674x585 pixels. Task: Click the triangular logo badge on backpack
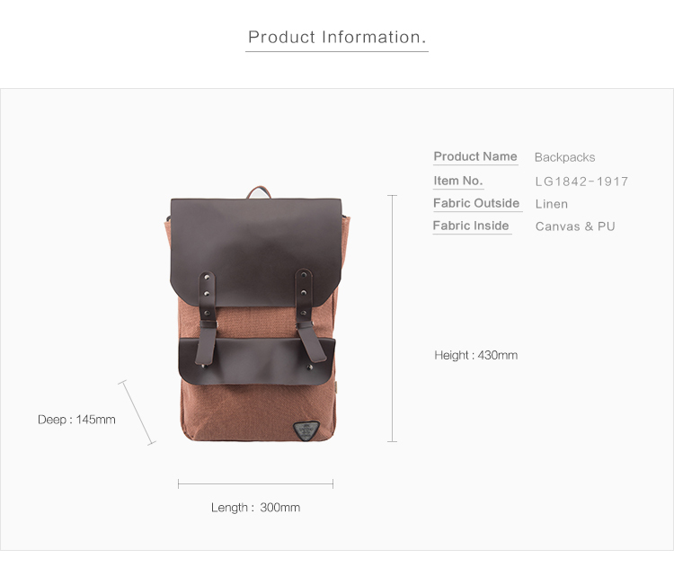306,430
